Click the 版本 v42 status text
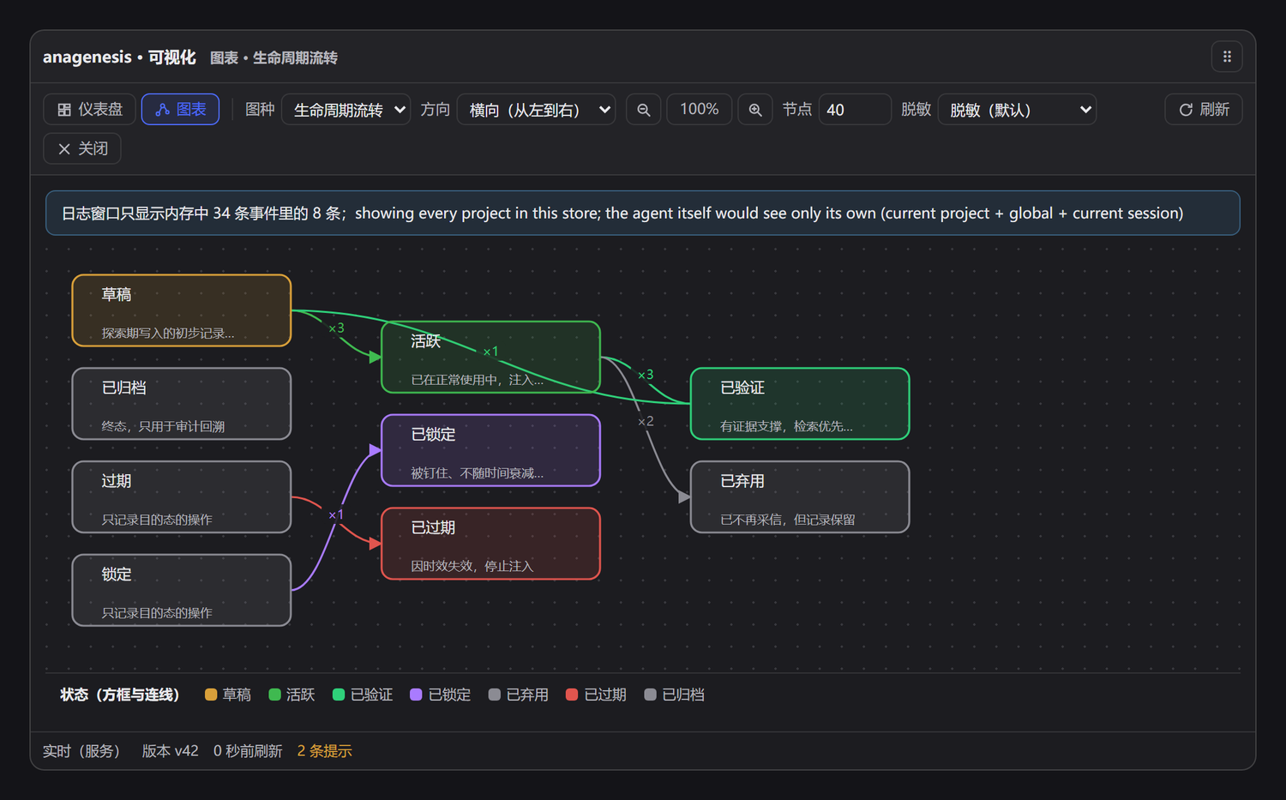This screenshot has width=1286, height=800. point(170,751)
